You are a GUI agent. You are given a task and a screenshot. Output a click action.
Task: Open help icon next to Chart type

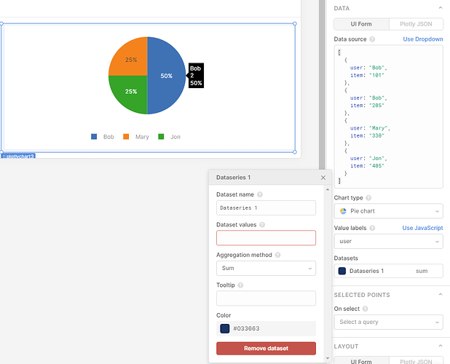pos(368,198)
